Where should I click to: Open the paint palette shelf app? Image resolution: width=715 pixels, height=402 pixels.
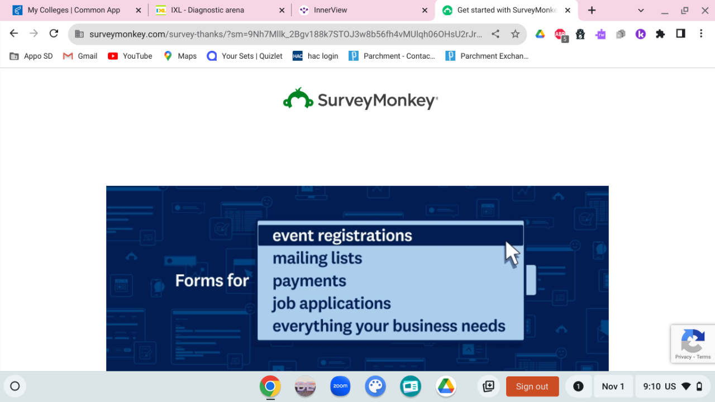tap(375, 386)
